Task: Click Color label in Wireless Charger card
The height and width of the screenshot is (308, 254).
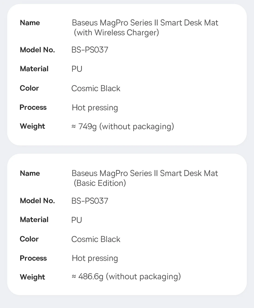Action: pos(29,88)
